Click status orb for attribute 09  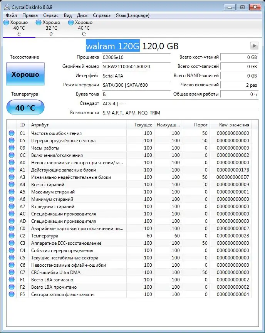[12, 148]
